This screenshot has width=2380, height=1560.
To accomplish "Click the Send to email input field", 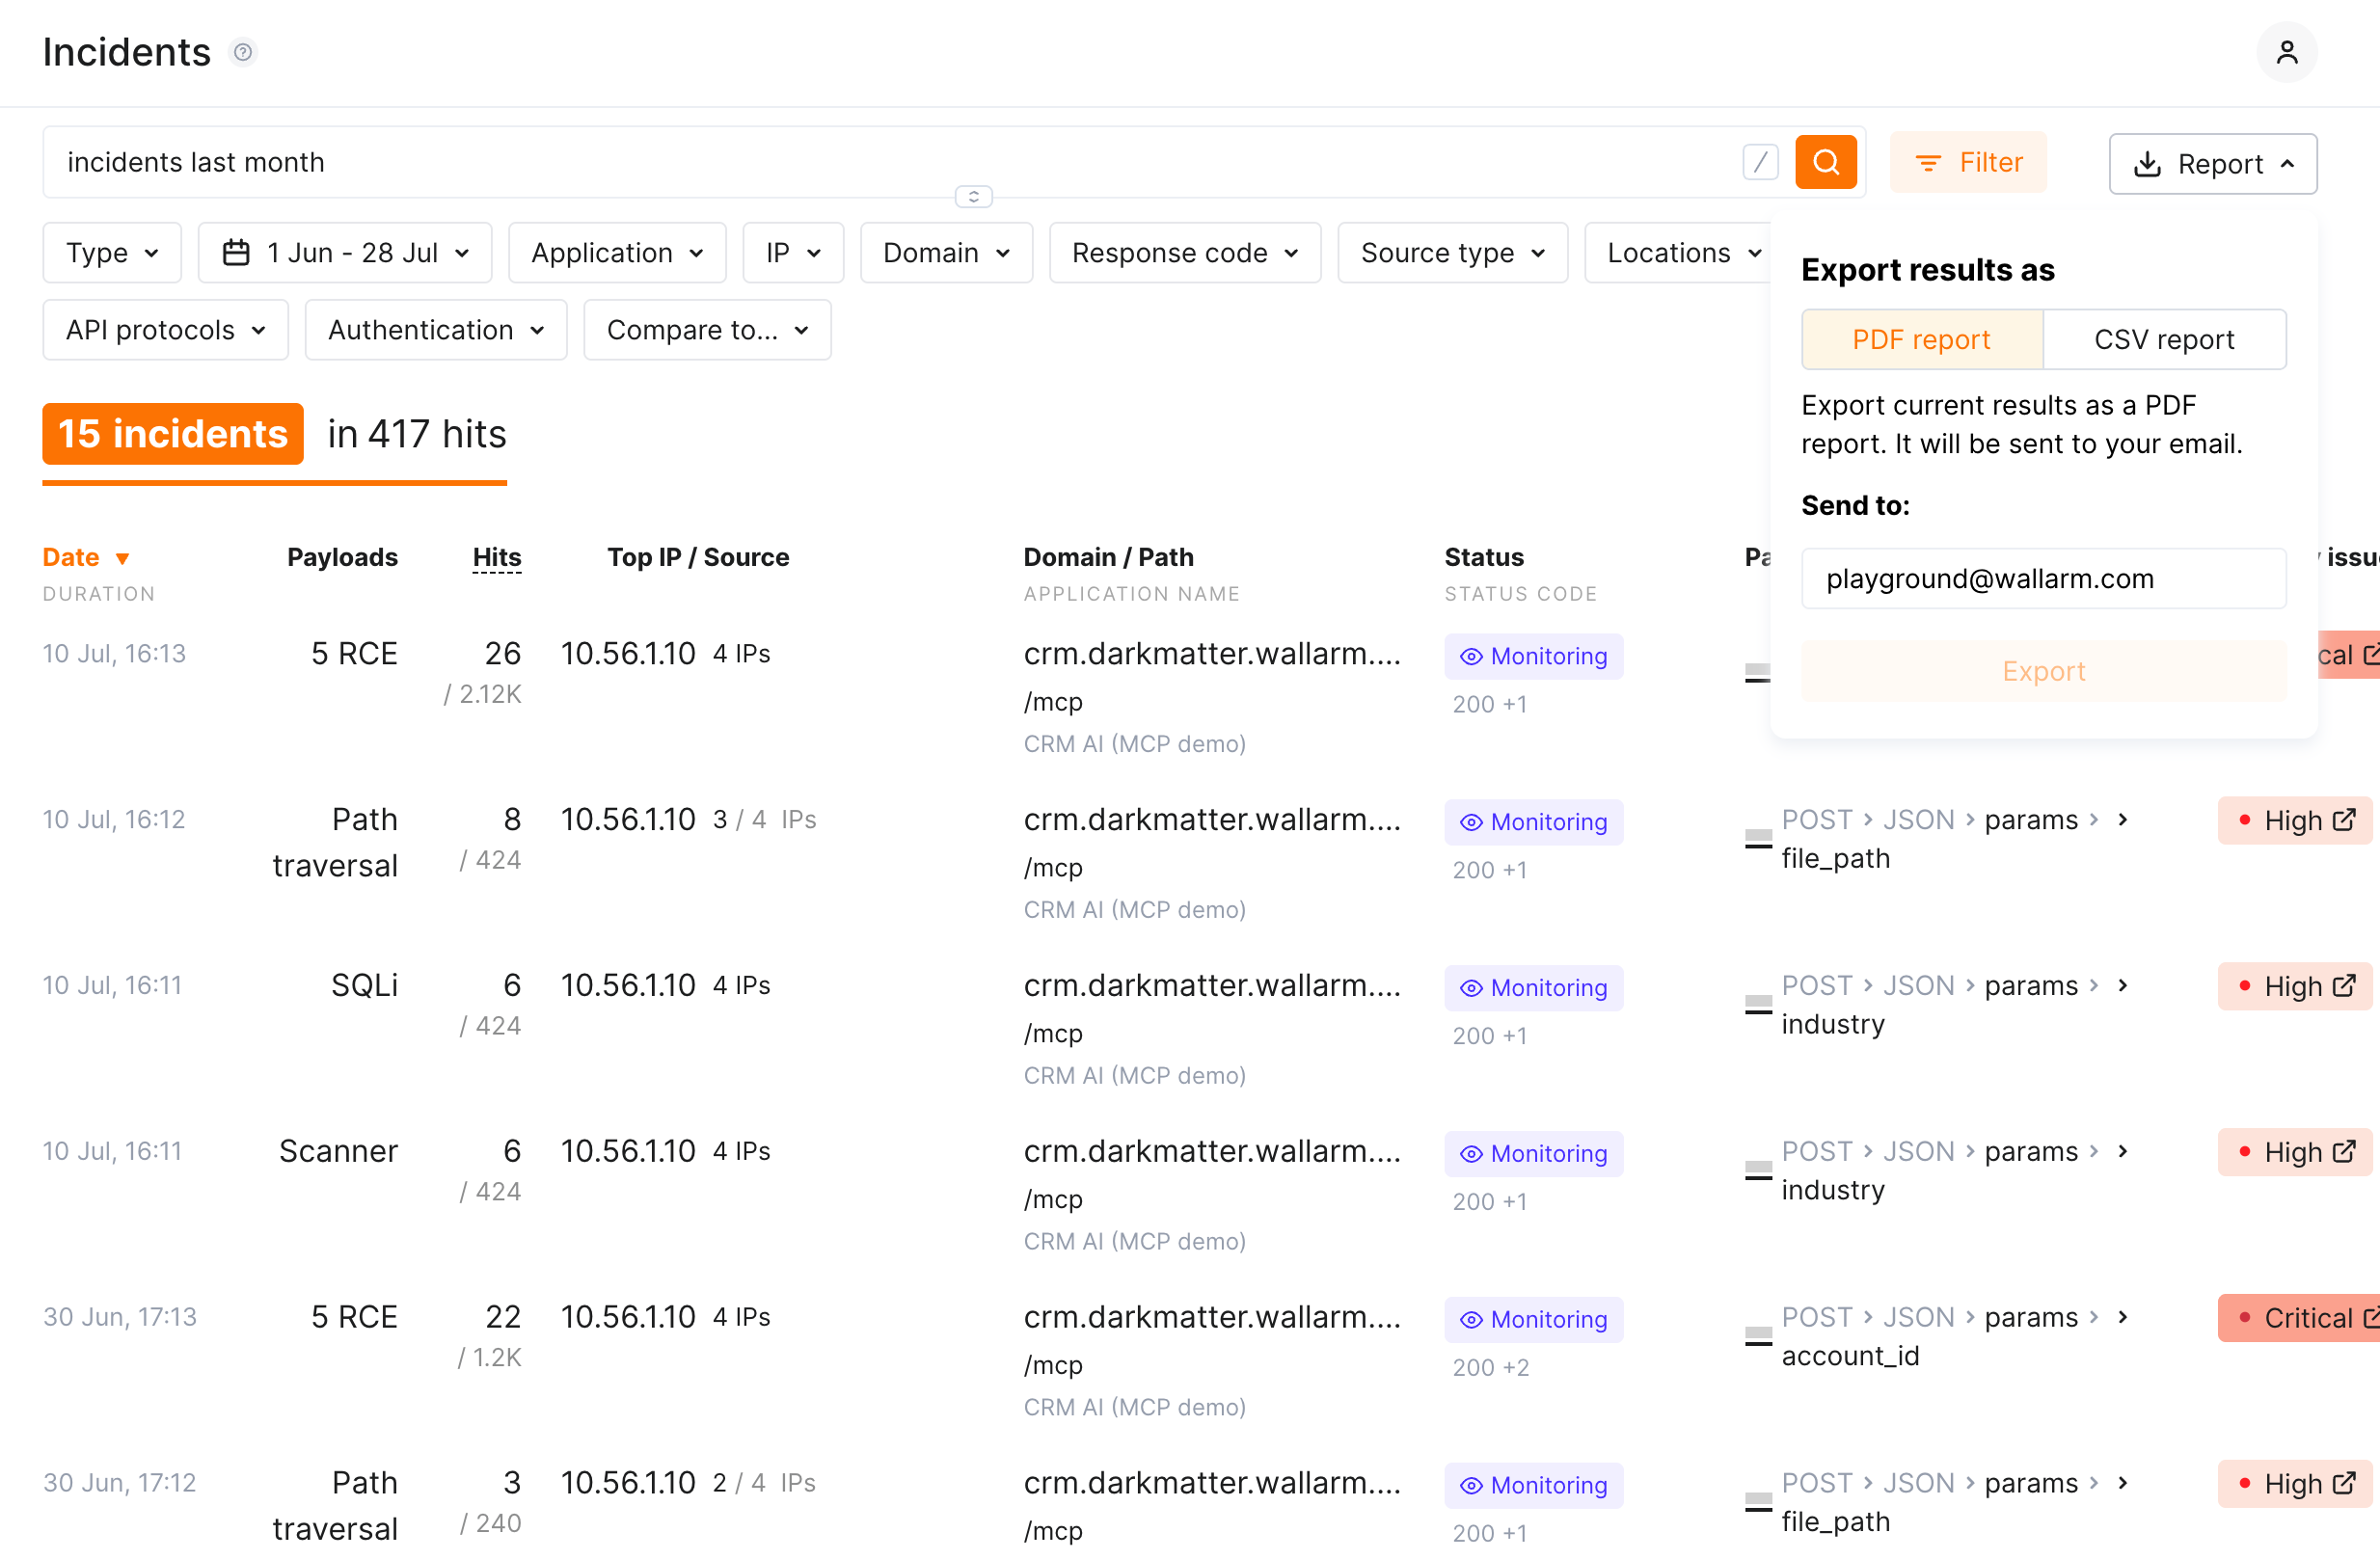I will (2043, 579).
